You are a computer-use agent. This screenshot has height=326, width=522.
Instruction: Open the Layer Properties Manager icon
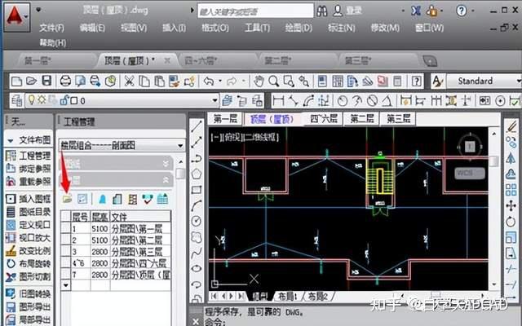[16, 100]
